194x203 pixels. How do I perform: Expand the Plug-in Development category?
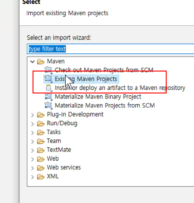pyautogui.click(x=33, y=115)
